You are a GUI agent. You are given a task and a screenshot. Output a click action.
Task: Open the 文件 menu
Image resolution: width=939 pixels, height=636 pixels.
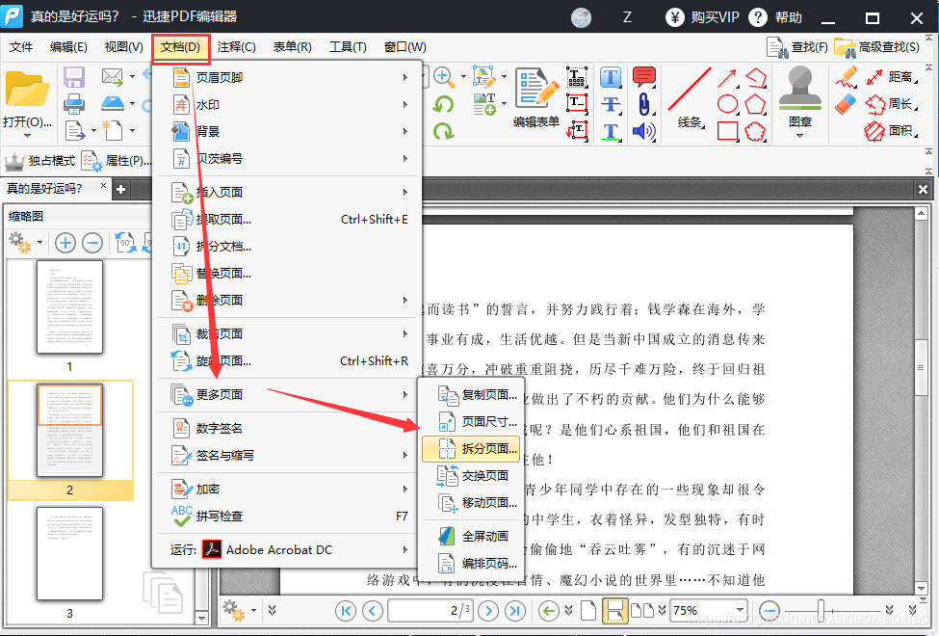tap(21, 47)
